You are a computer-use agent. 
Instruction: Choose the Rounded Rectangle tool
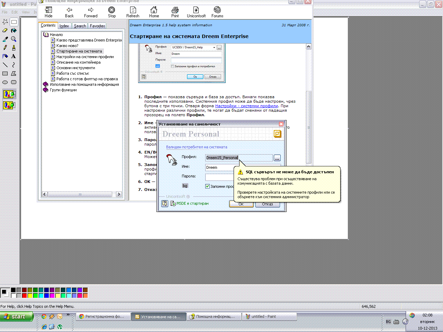pyautogui.click(x=14, y=82)
